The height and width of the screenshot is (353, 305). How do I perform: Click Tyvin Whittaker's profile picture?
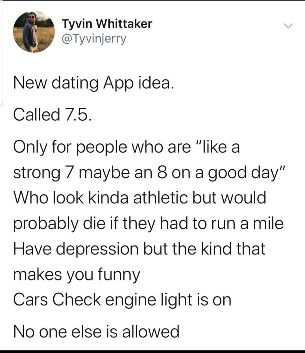point(34,32)
